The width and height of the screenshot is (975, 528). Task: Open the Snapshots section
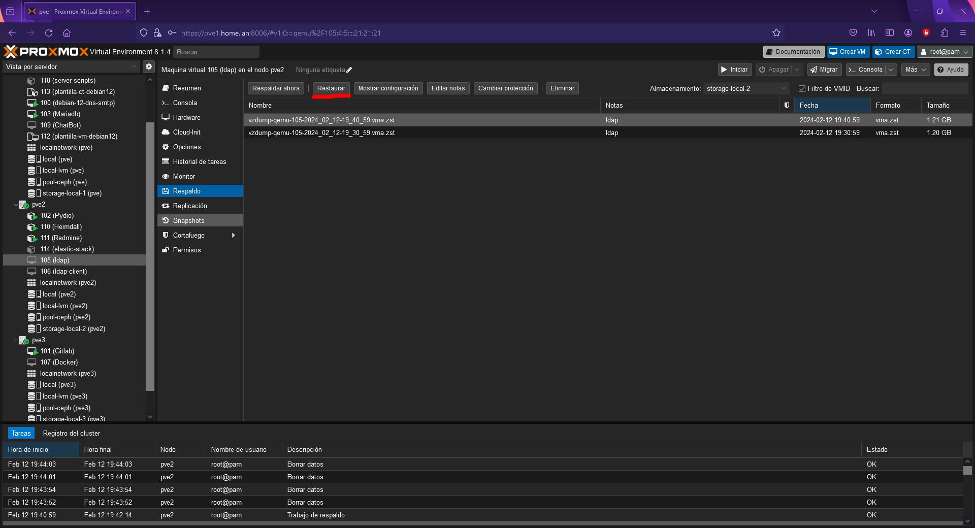pyautogui.click(x=200, y=221)
